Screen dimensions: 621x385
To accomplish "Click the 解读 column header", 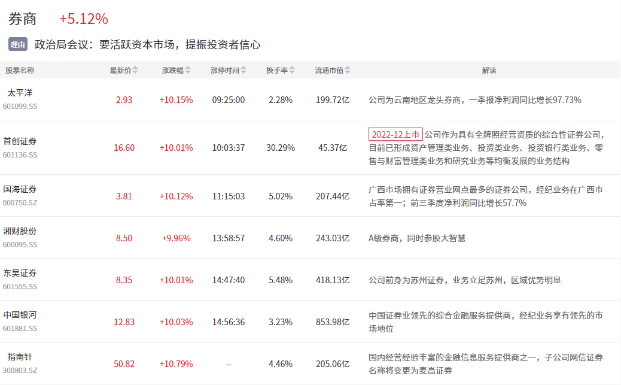I will (489, 71).
